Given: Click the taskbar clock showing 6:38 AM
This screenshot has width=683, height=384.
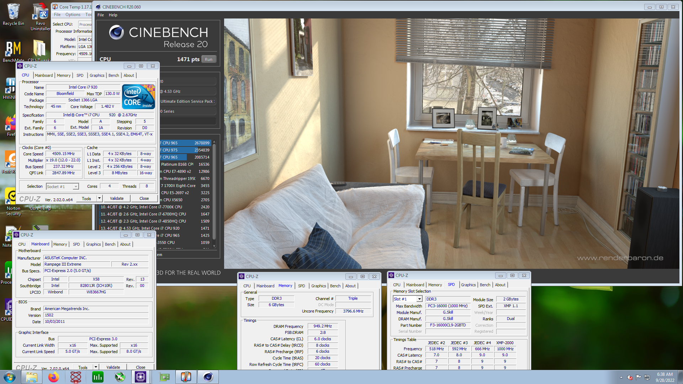Looking at the screenshot, I should point(665,377).
